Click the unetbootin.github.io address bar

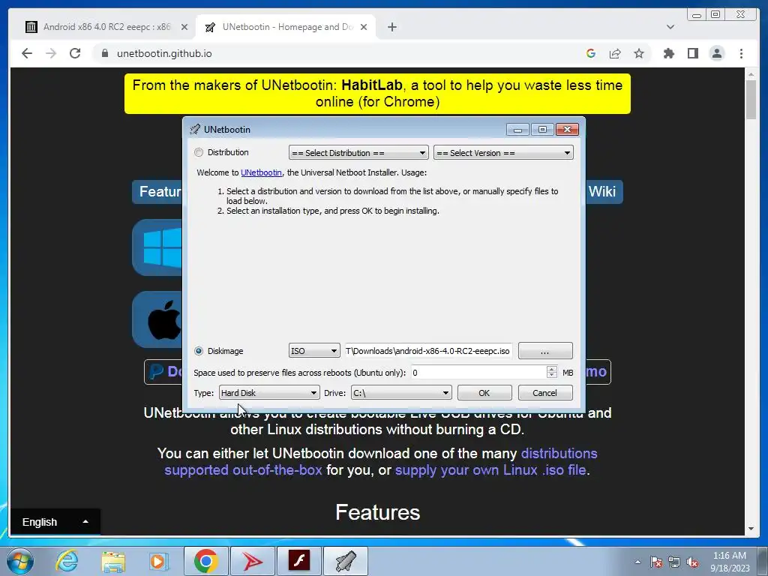(343, 53)
